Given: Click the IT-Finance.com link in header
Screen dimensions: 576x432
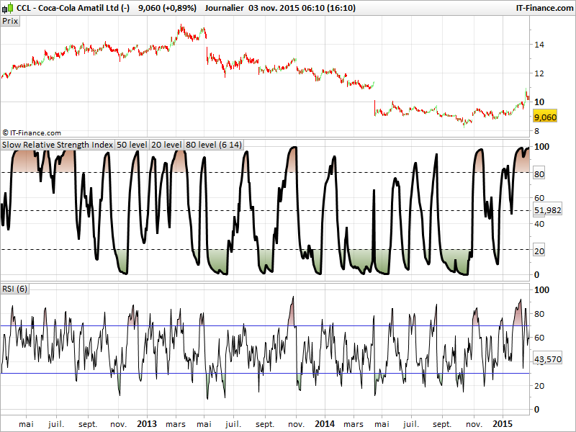Looking at the screenshot, I should point(544,8).
